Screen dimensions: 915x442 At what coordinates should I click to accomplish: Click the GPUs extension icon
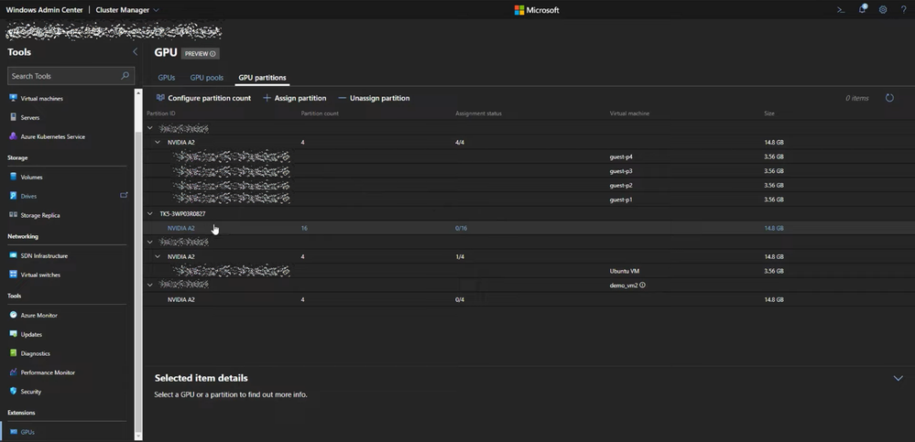(x=14, y=432)
